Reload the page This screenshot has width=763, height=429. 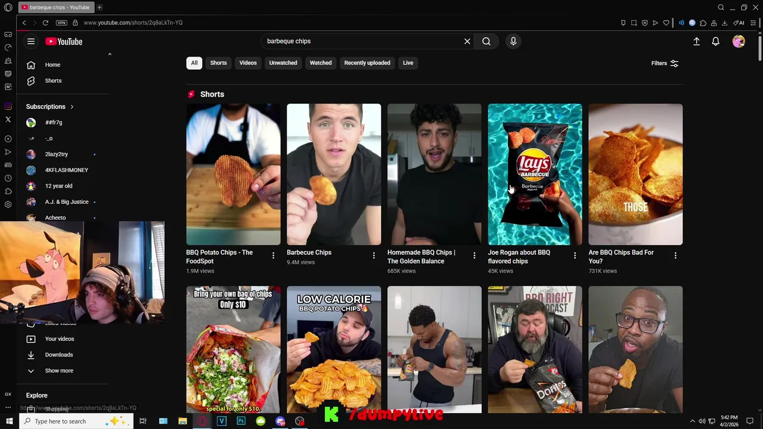(x=45, y=23)
